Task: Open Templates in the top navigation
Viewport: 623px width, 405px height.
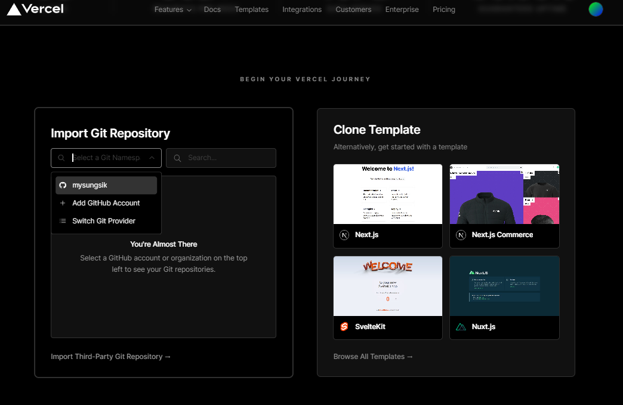Action: [x=251, y=10]
